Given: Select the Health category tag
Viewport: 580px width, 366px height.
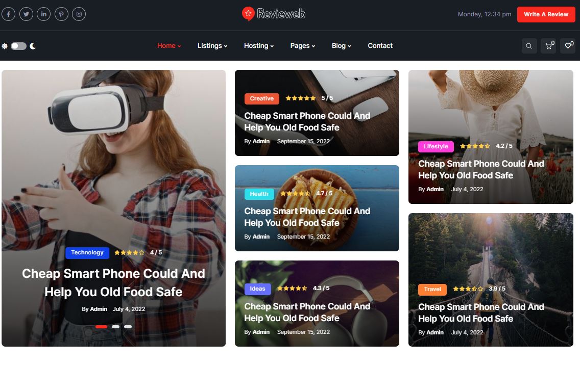Looking at the screenshot, I should coord(259,194).
